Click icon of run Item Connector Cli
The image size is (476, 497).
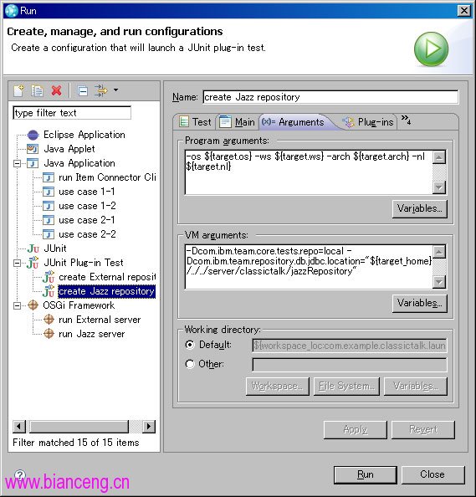[x=49, y=177]
